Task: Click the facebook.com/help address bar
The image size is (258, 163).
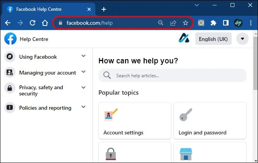Action: [123, 23]
